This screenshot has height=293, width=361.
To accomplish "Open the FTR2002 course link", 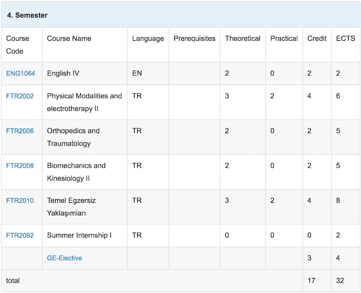I will point(20,96).
